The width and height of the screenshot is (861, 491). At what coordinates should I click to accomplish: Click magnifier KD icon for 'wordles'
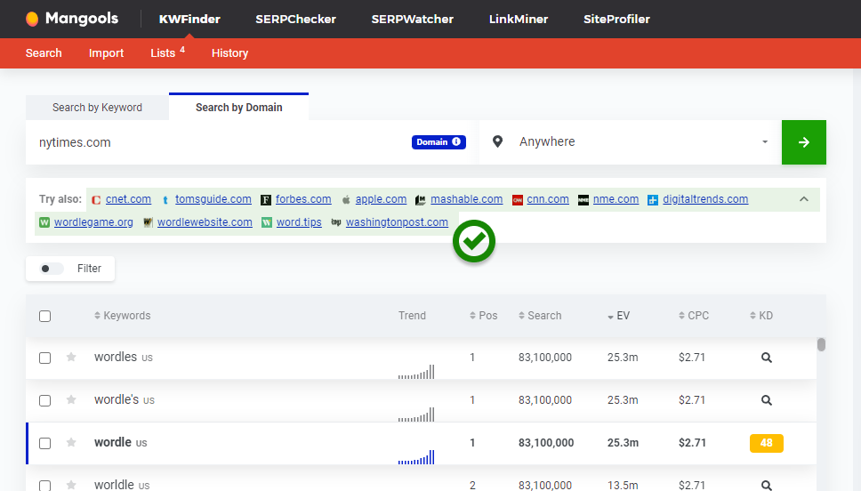point(766,358)
